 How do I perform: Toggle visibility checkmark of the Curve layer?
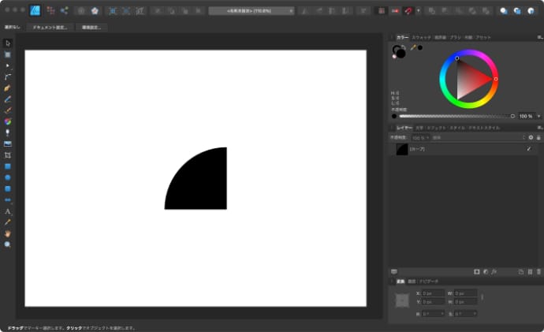coord(528,149)
